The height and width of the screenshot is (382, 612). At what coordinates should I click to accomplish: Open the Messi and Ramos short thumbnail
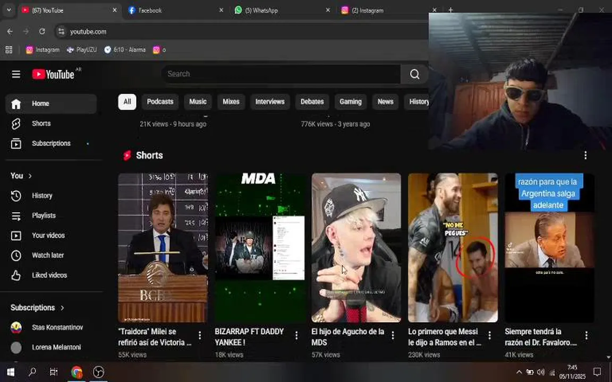453,248
